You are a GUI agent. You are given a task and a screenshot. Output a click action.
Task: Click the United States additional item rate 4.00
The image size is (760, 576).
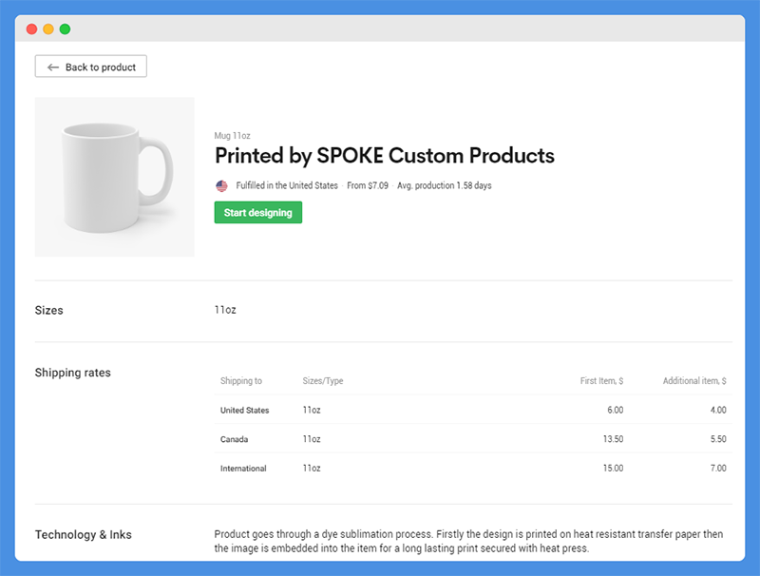(718, 411)
